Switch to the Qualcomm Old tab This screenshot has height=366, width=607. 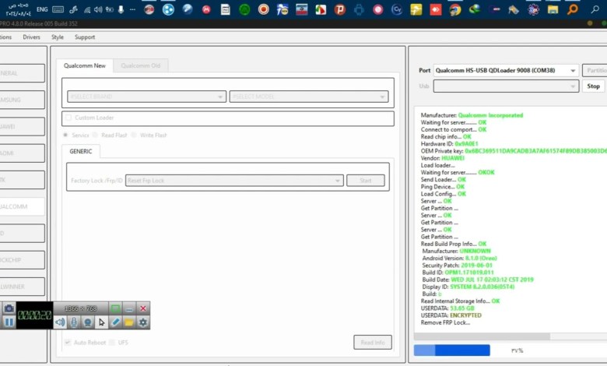point(141,65)
